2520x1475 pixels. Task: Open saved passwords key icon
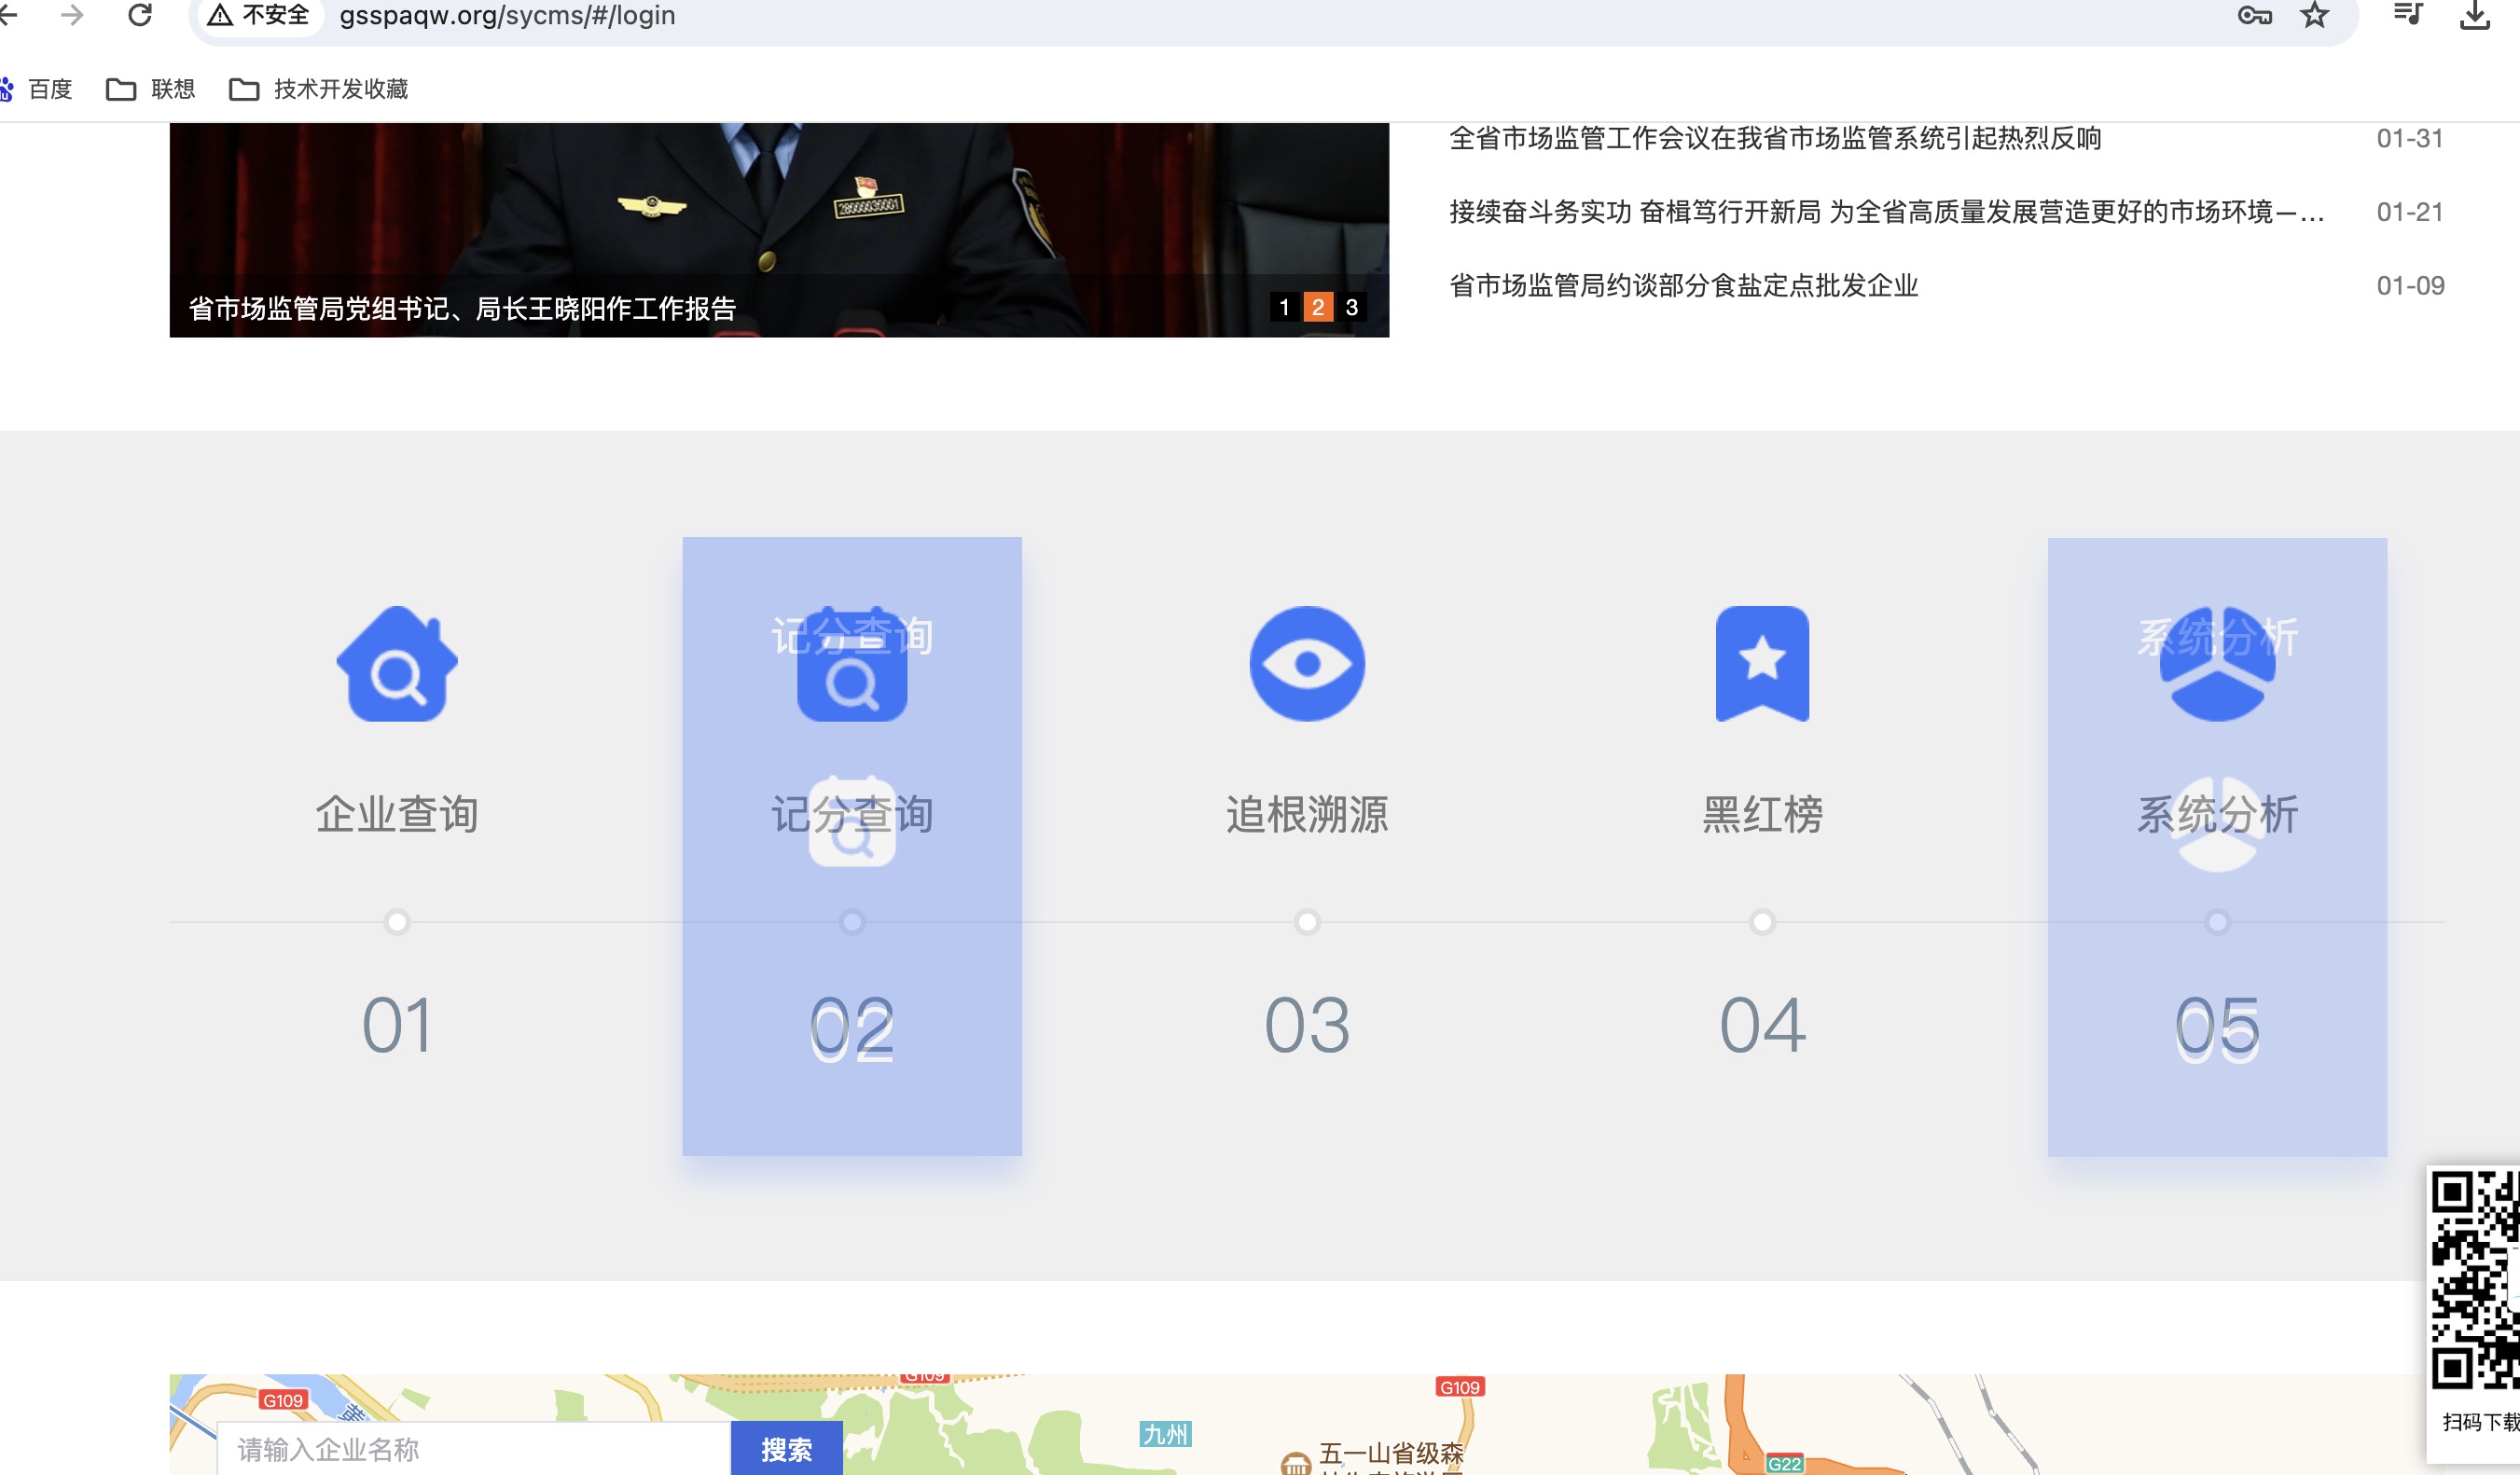coord(2254,15)
